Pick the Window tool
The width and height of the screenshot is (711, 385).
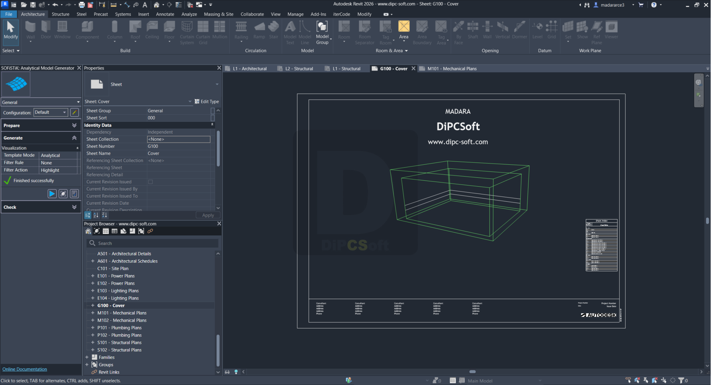[x=62, y=30]
